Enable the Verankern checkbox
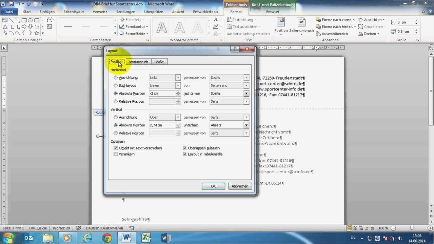The image size is (434, 244). (x=116, y=154)
